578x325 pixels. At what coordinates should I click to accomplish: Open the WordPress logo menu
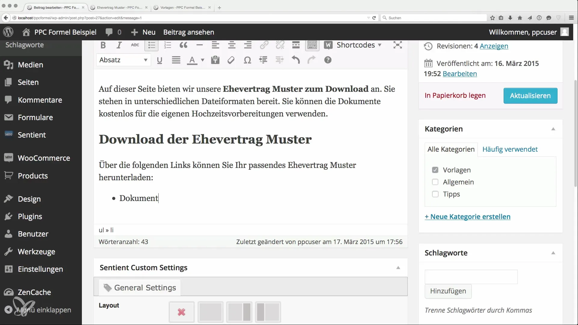click(x=8, y=32)
